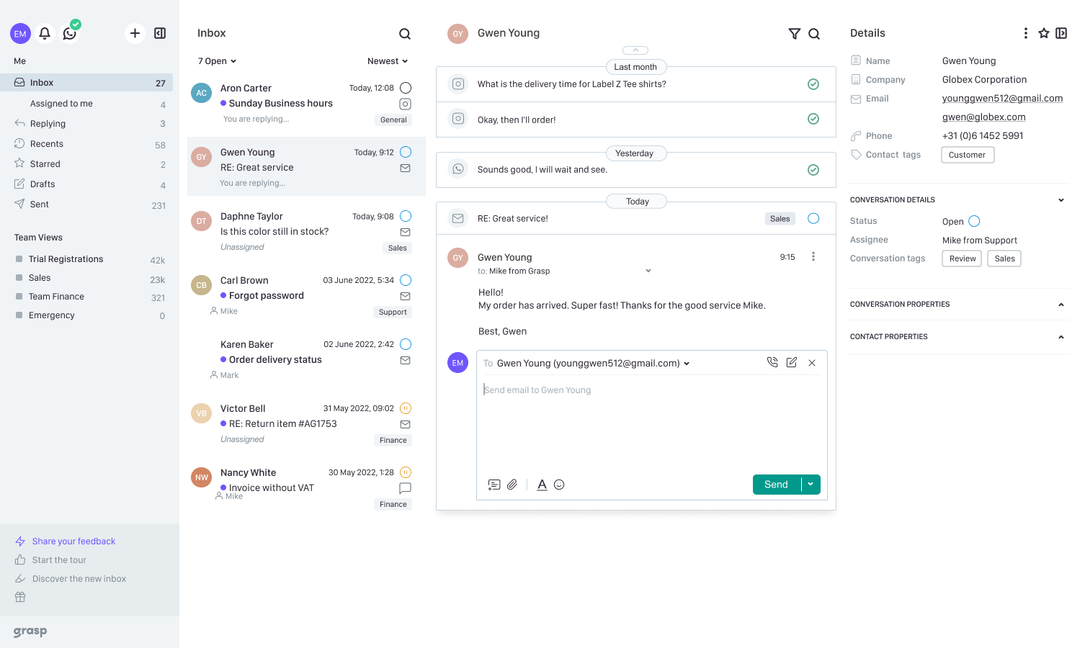Screen dimensions: 1085x648
Task: Collapse the right details sidebar panel
Action: click(1061, 33)
